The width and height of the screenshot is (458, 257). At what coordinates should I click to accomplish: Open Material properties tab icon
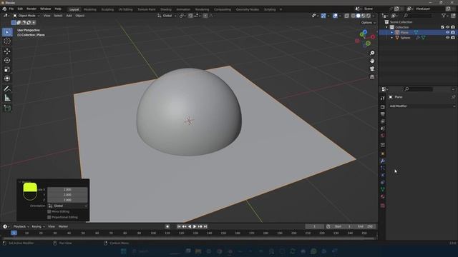383,197
